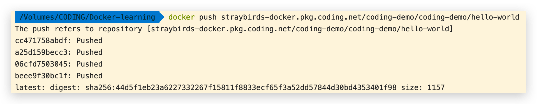Click the blue arrow tip of prompt
Viewport: 537px width, 104px height.
(x=162, y=17)
